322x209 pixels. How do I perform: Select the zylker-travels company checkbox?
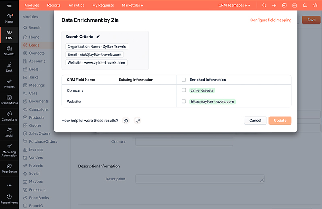tap(184, 90)
